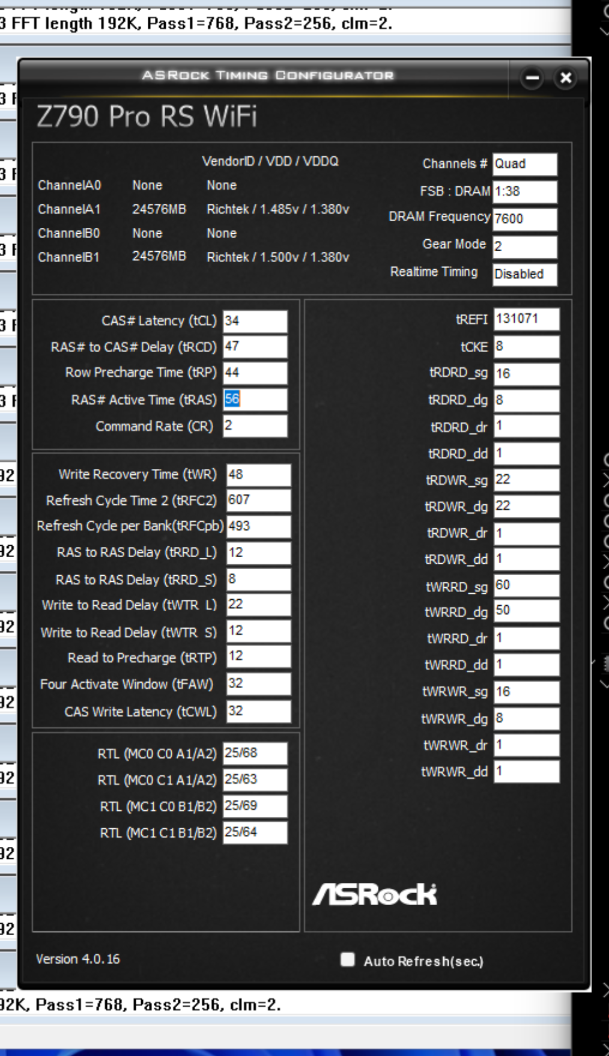This screenshot has height=1056, width=609.
Task: Click the Four Activate Window (tFAW) field
Action: [x=259, y=684]
